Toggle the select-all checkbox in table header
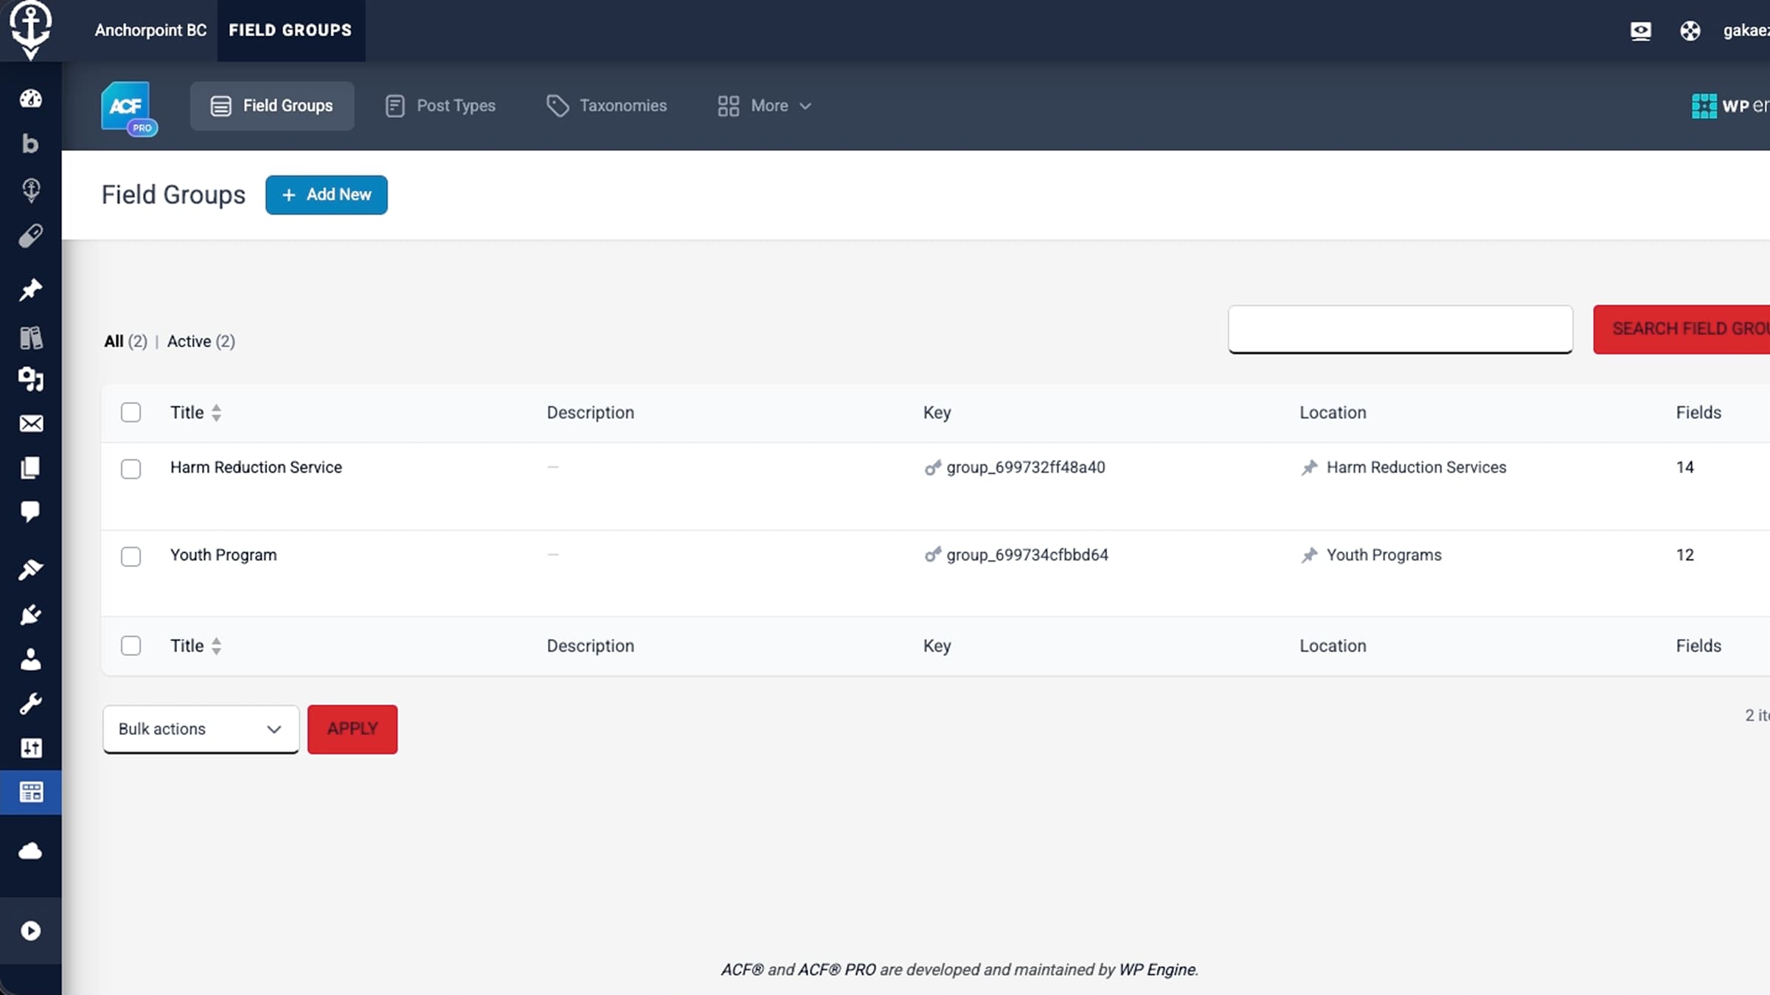 [131, 413]
